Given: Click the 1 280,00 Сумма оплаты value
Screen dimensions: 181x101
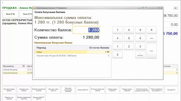Looking at the screenshot, I should tap(91, 37).
